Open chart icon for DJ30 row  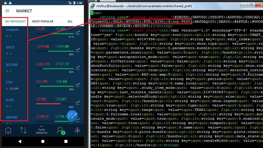point(78,102)
